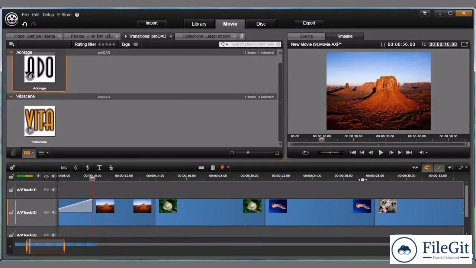Click the undo arrow icon

(25, 24)
